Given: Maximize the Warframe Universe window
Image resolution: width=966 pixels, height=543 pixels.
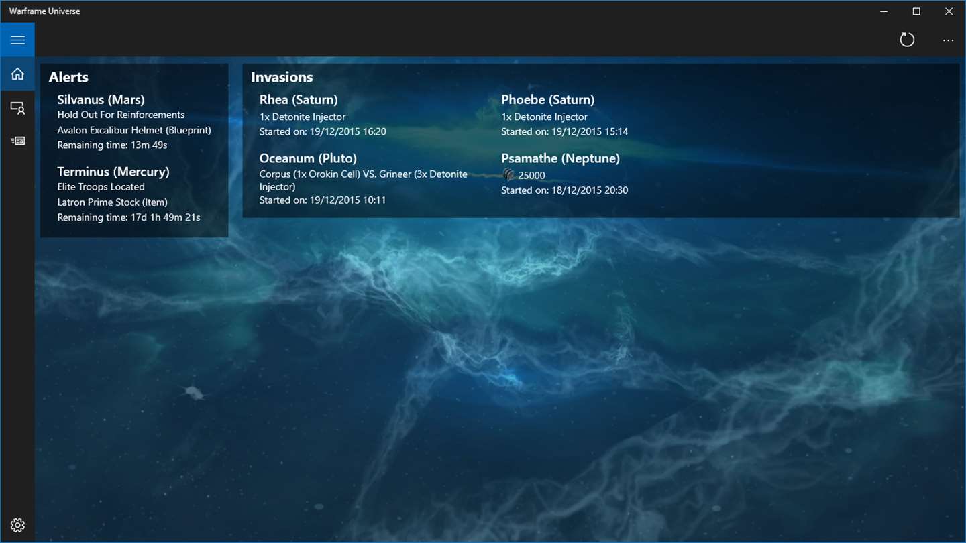Looking at the screenshot, I should pyautogui.click(x=916, y=11).
